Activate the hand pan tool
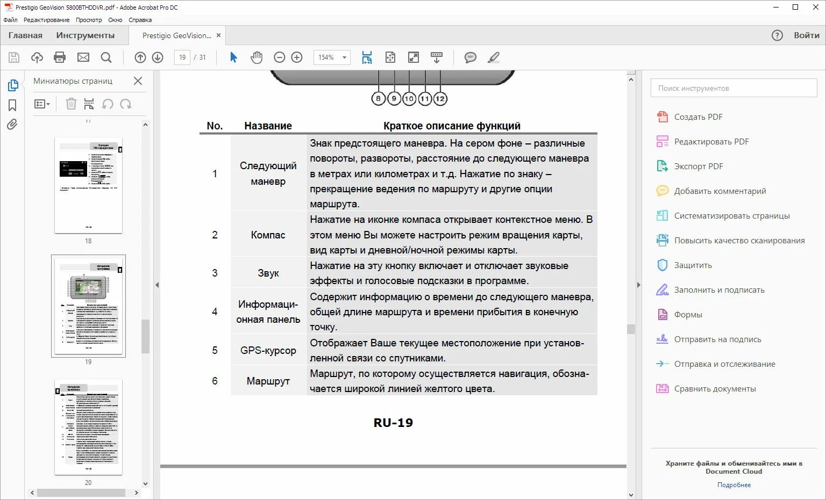 point(257,57)
